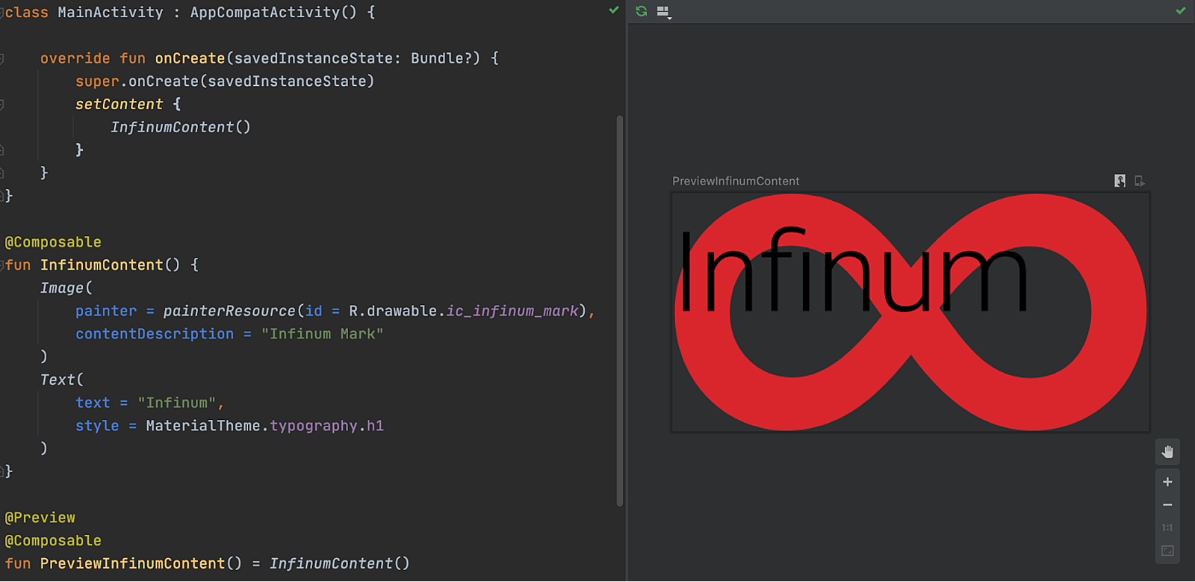Click the PreviewInfinumContent label

click(735, 181)
